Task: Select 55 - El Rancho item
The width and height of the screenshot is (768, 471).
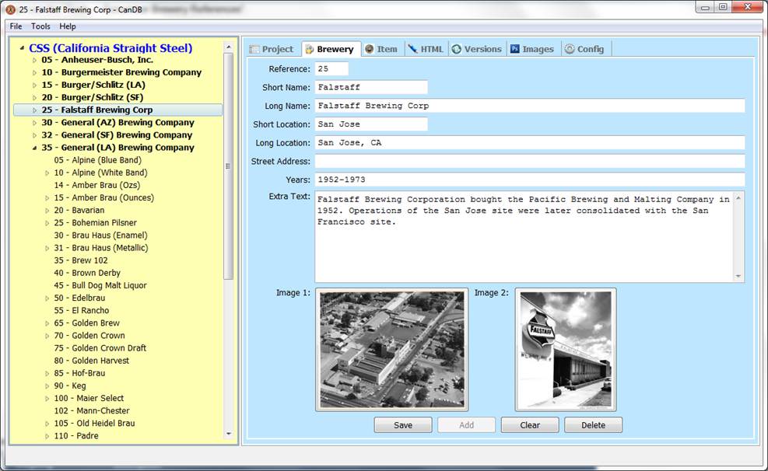Action: click(x=81, y=311)
